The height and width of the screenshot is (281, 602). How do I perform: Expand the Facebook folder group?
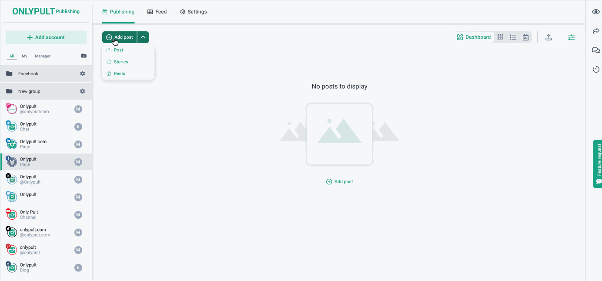(x=28, y=74)
